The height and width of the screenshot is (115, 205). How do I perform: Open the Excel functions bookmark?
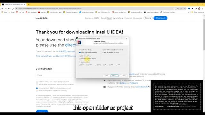pos(54,12)
